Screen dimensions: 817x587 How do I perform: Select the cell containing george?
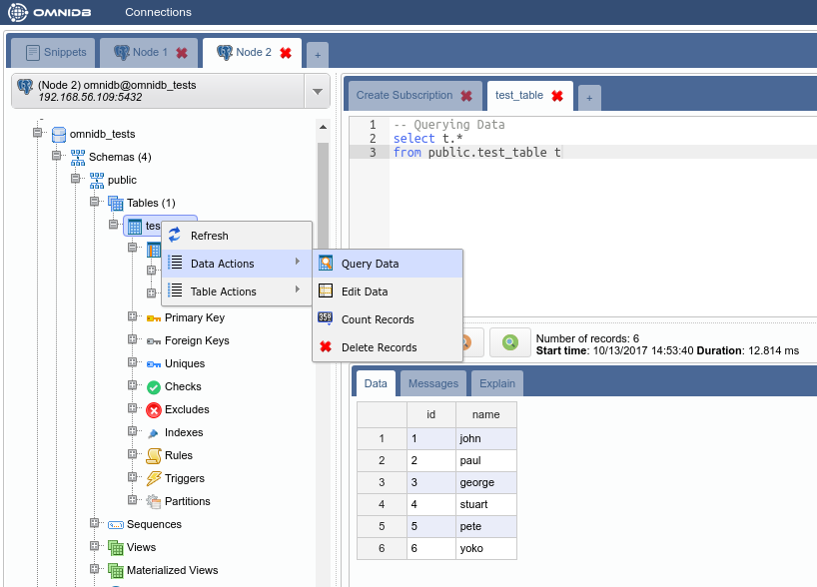coord(485,483)
